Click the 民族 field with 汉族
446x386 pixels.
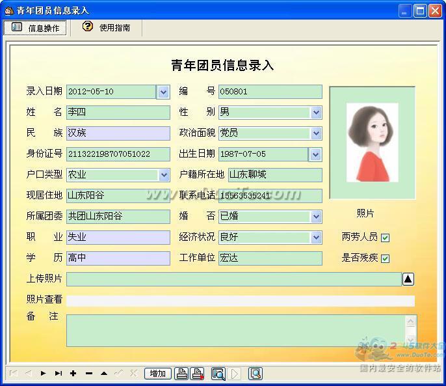[x=118, y=133]
